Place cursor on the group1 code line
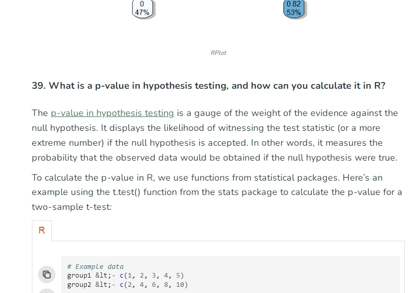417x293 pixels. coord(125,276)
